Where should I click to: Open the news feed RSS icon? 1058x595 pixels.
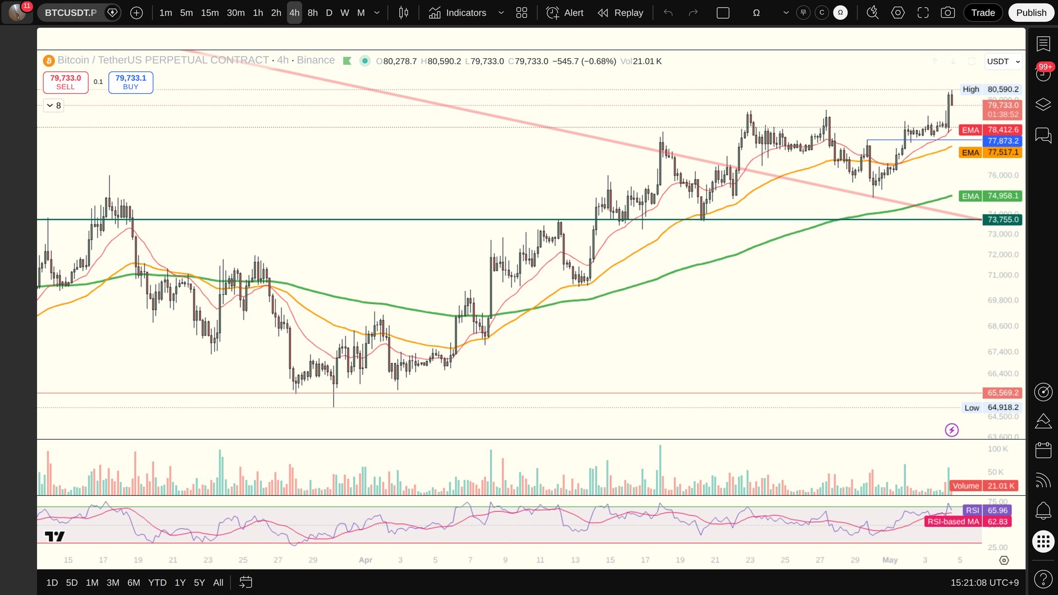[1043, 480]
